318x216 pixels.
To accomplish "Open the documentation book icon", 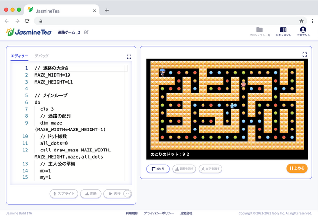I will click(x=283, y=31).
